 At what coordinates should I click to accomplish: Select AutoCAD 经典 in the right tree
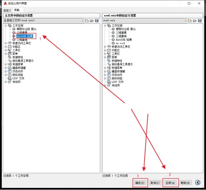click(124, 40)
